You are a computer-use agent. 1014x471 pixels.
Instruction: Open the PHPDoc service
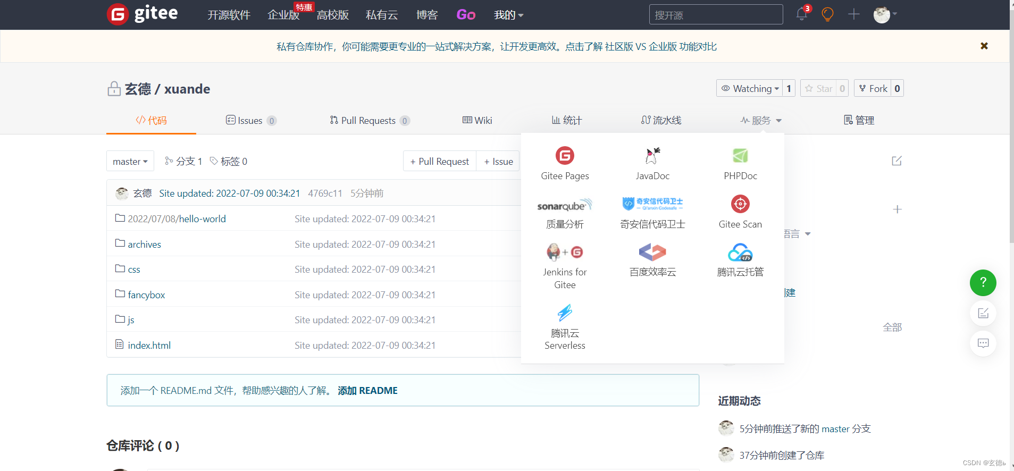pyautogui.click(x=740, y=164)
